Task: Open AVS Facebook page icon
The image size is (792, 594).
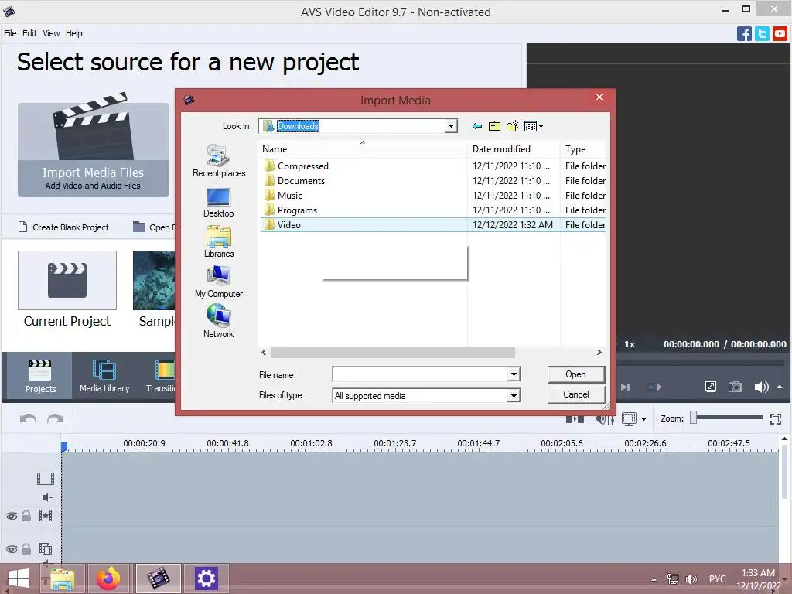Action: click(x=744, y=34)
